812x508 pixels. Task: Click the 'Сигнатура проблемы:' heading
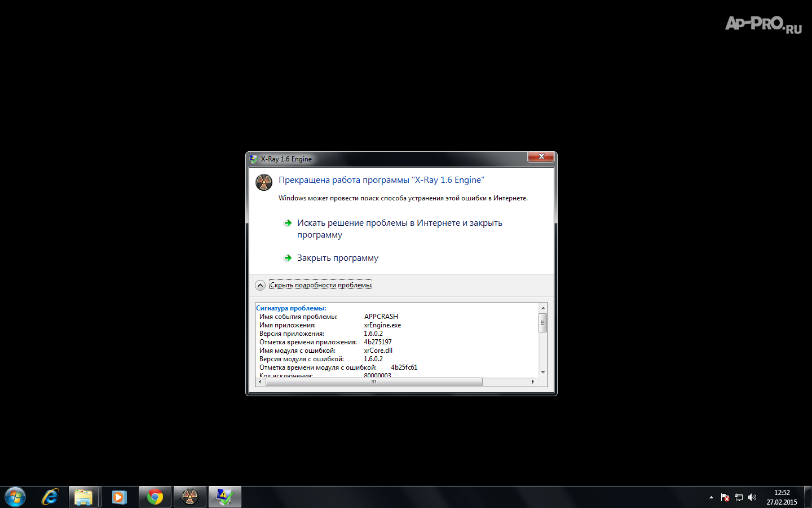click(291, 308)
